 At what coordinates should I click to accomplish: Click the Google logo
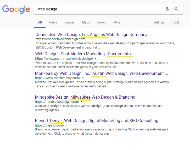coord(16,9)
